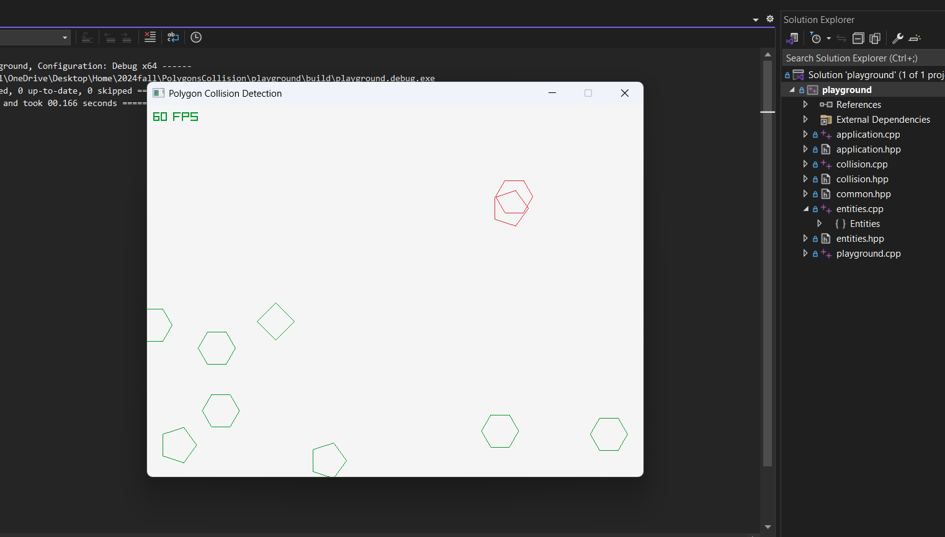
Task: Click the clock timestamp icon in Output toolbar
Action: point(196,37)
